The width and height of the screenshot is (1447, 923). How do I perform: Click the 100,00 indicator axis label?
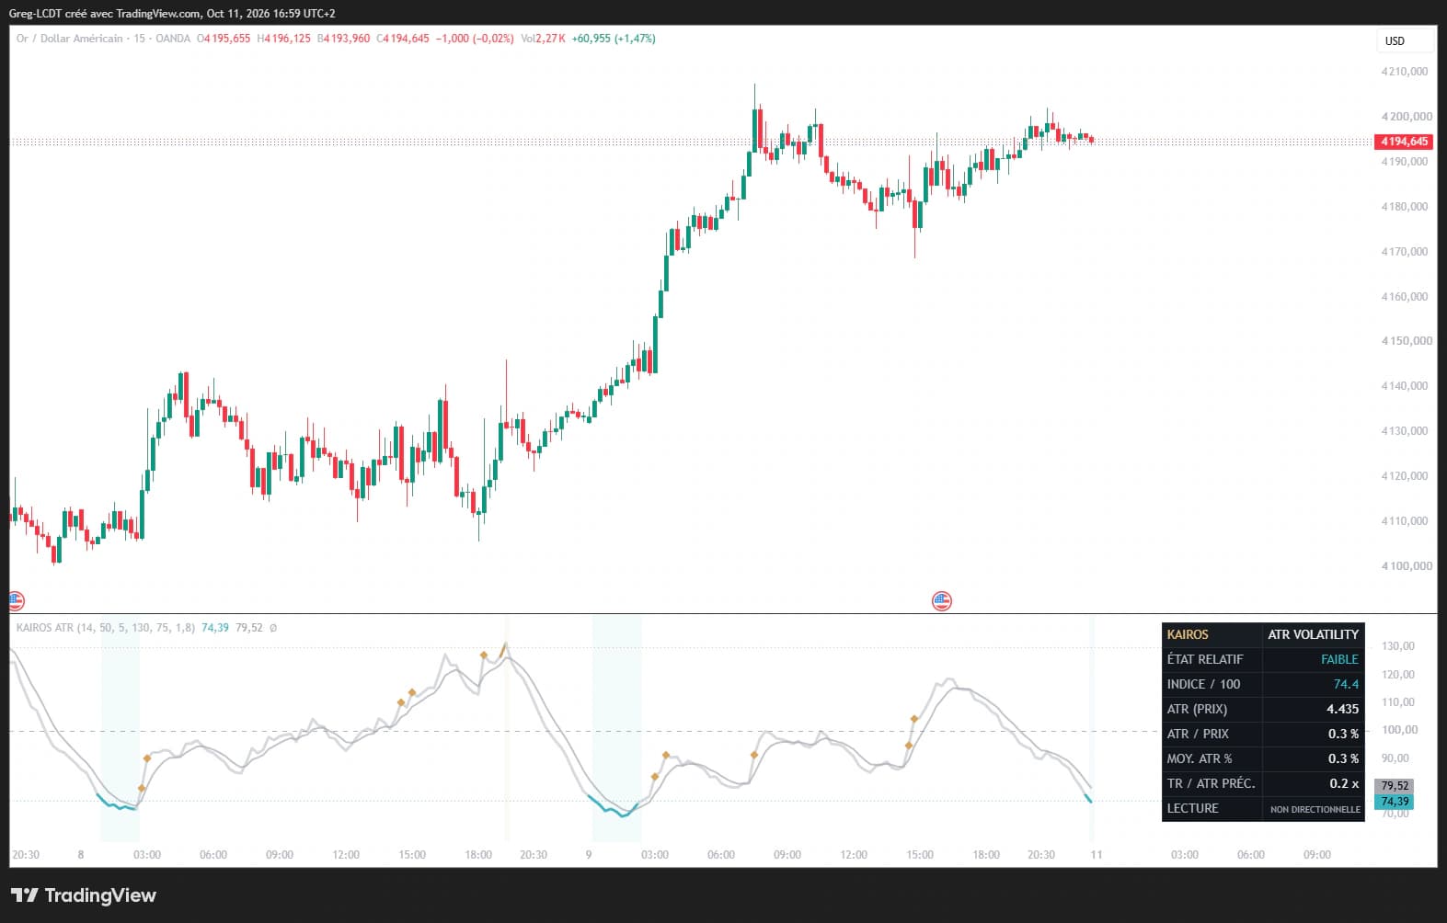point(1399,730)
